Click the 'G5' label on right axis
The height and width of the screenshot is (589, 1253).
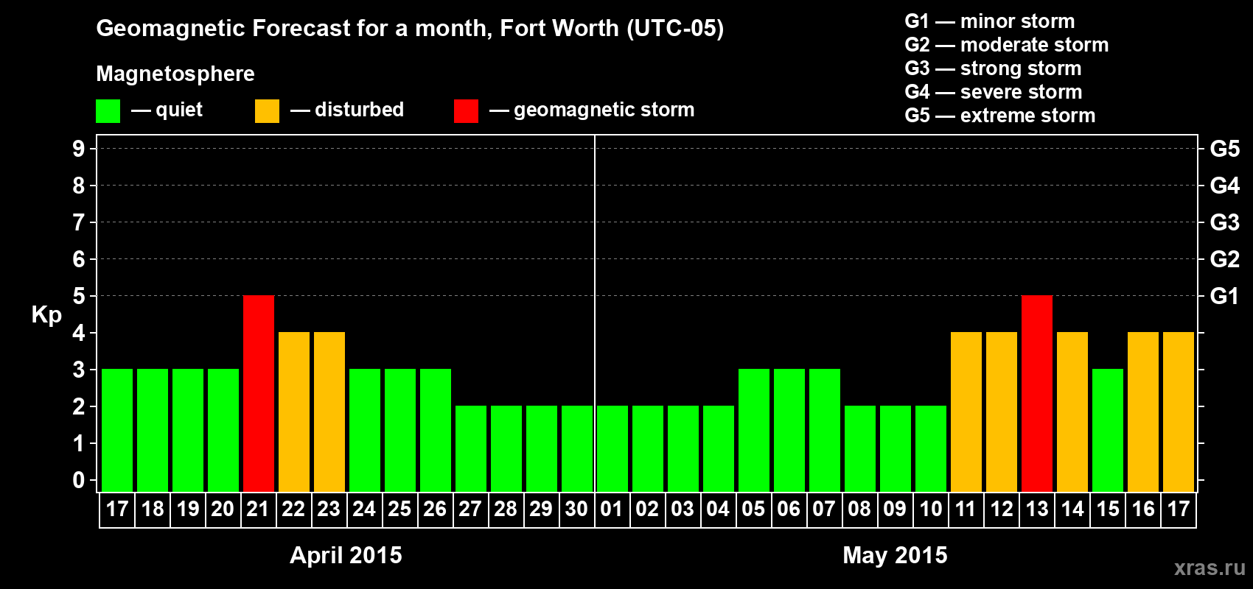(1224, 149)
